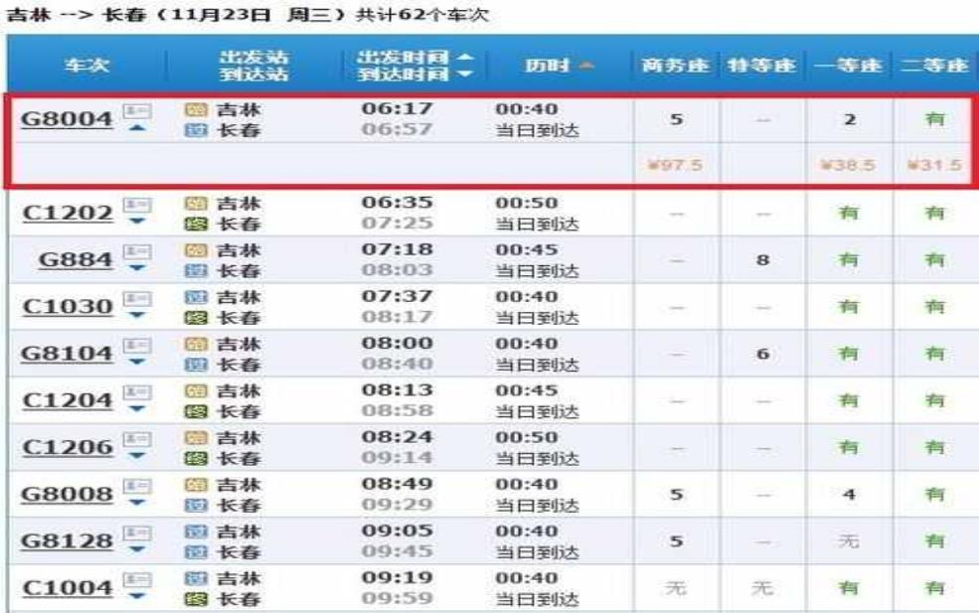Expand the C1206 price details arrow
The height and width of the screenshot is (613, 979).
click(138, 456)
